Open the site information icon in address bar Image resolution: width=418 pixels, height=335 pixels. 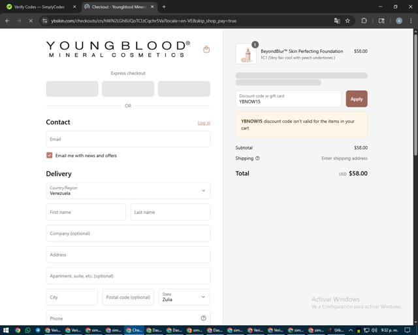point(45,21)
